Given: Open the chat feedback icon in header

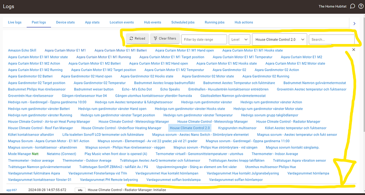Looking at the screenshot, I should pos(353,6).
